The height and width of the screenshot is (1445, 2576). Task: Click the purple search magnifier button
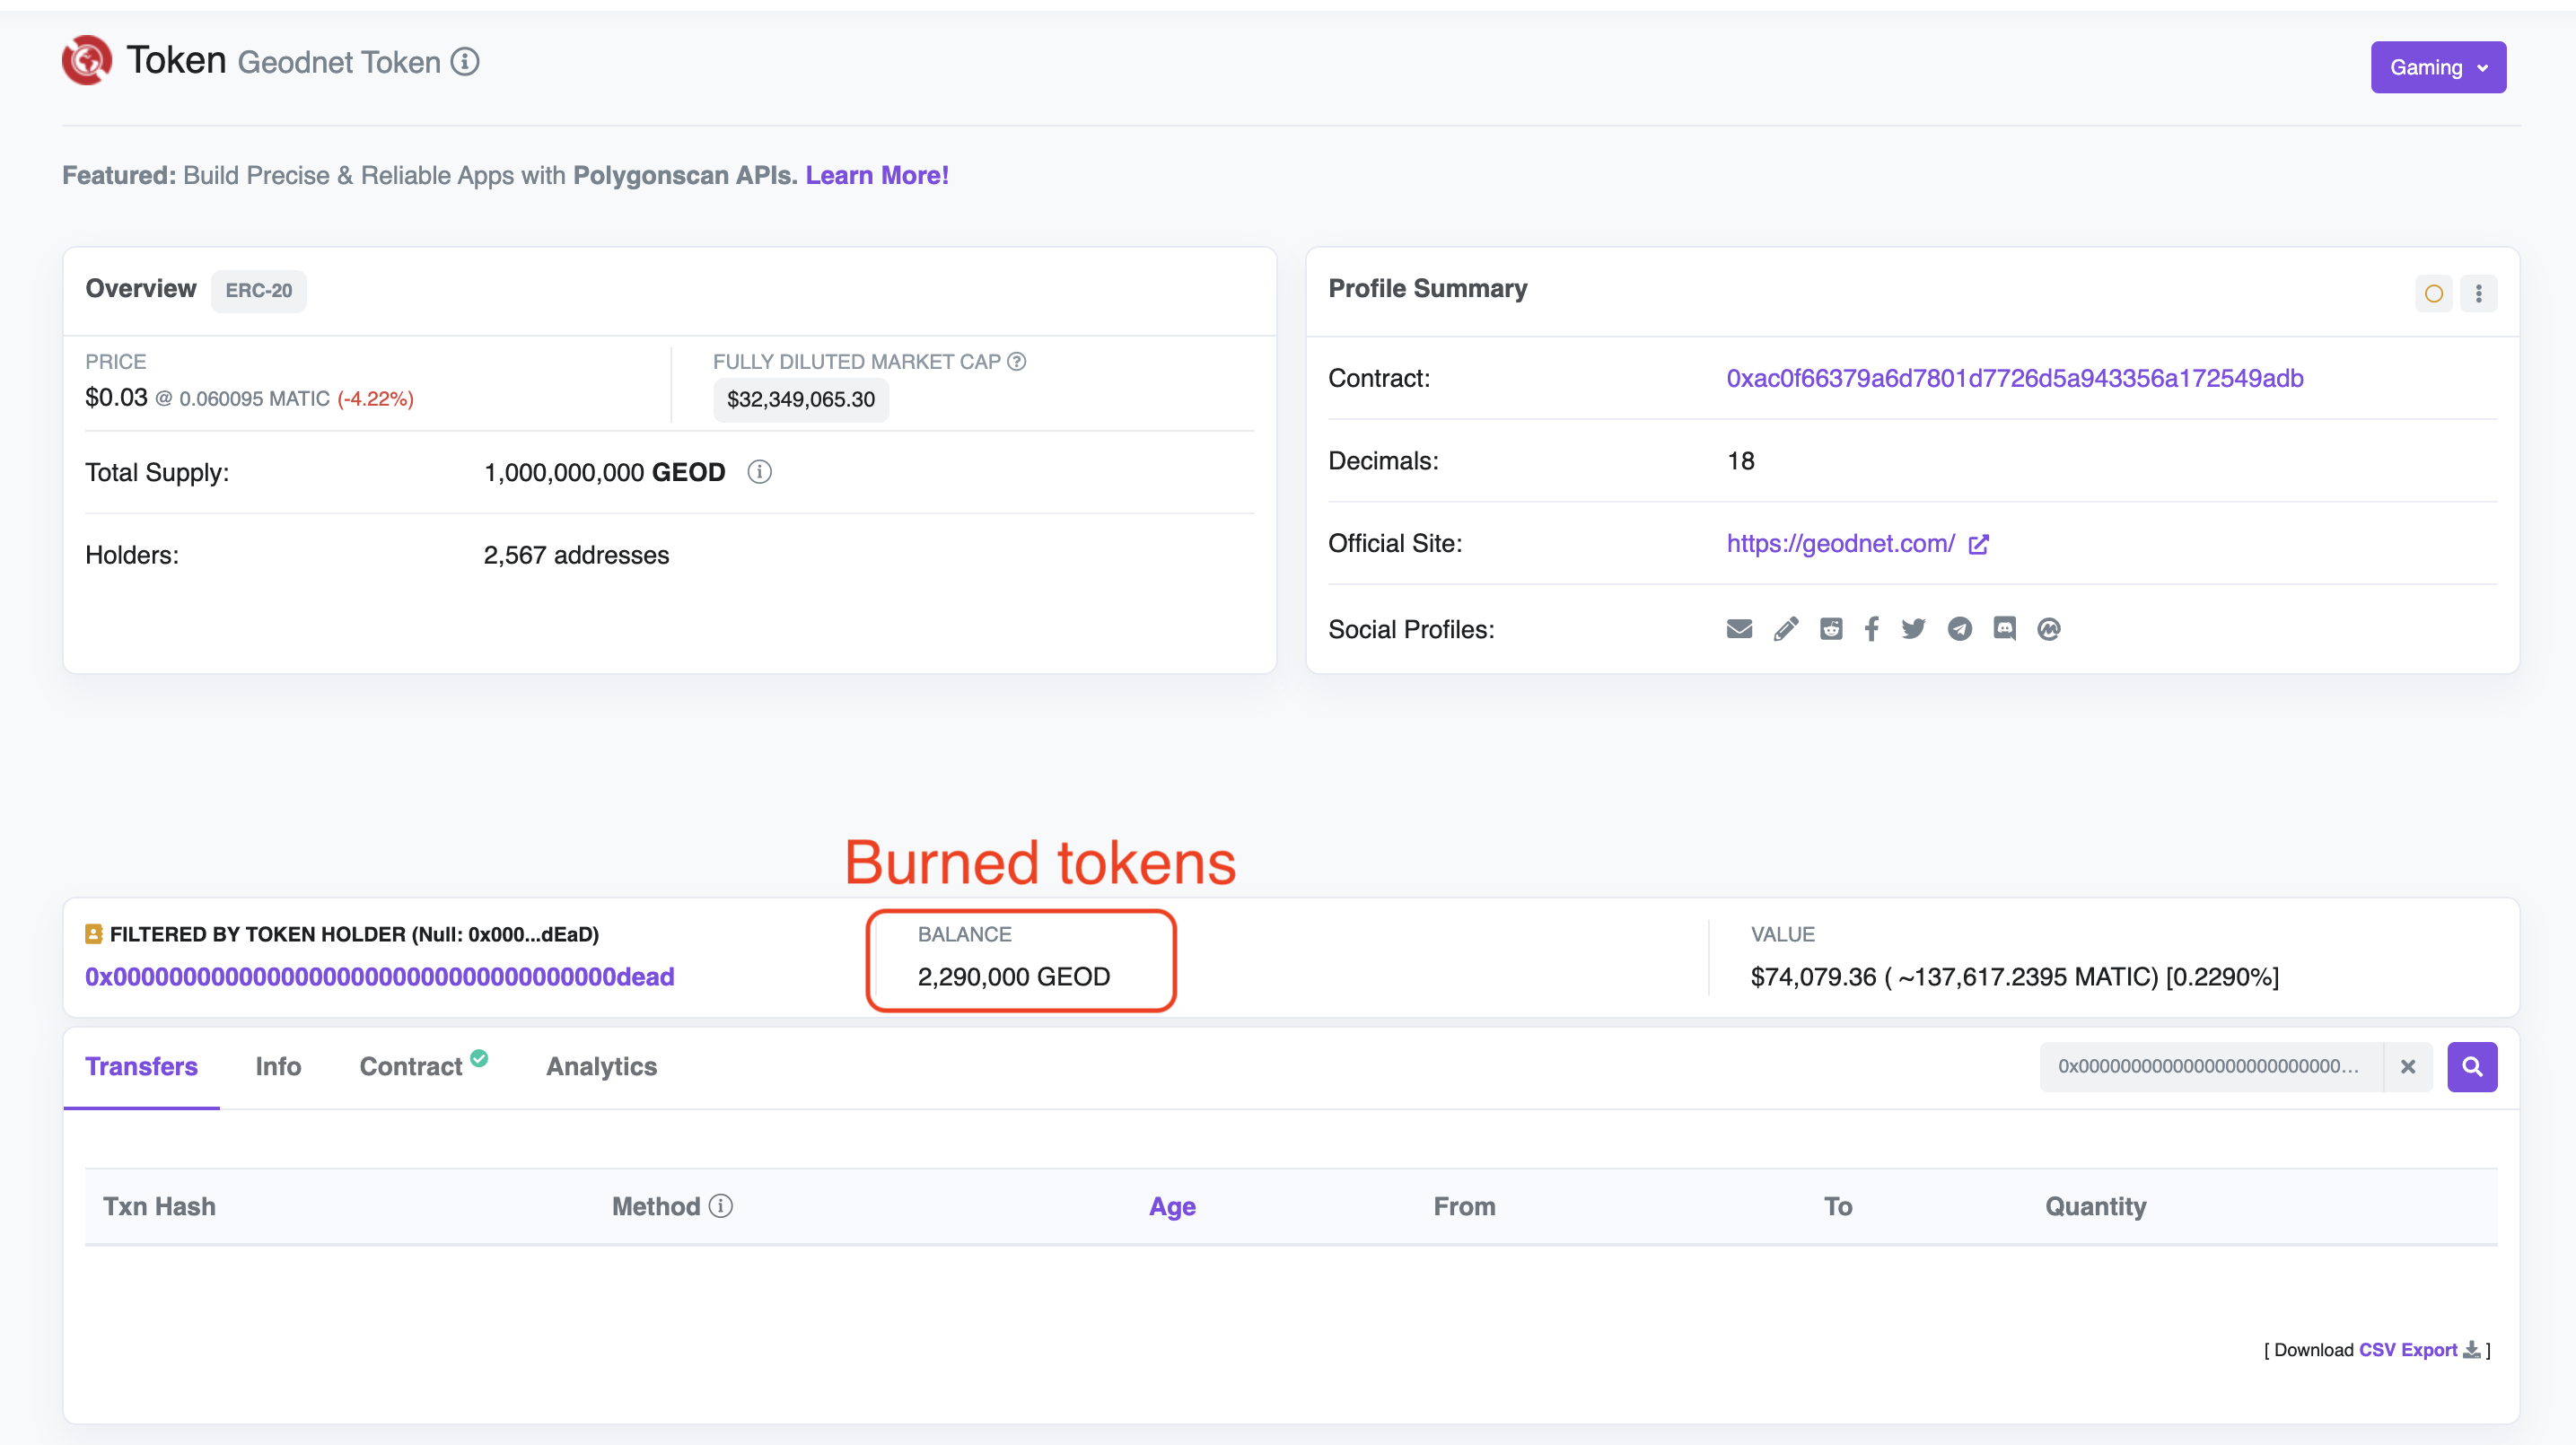coord(2471,1066)
